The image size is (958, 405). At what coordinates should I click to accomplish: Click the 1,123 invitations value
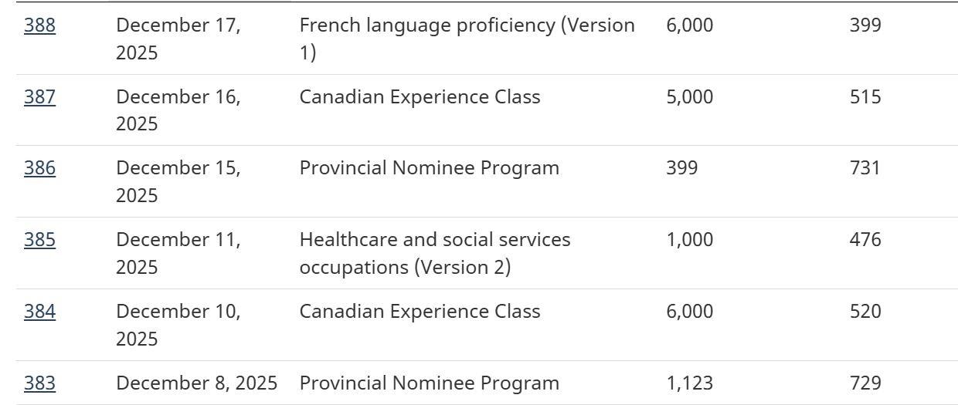coord(689,383)
